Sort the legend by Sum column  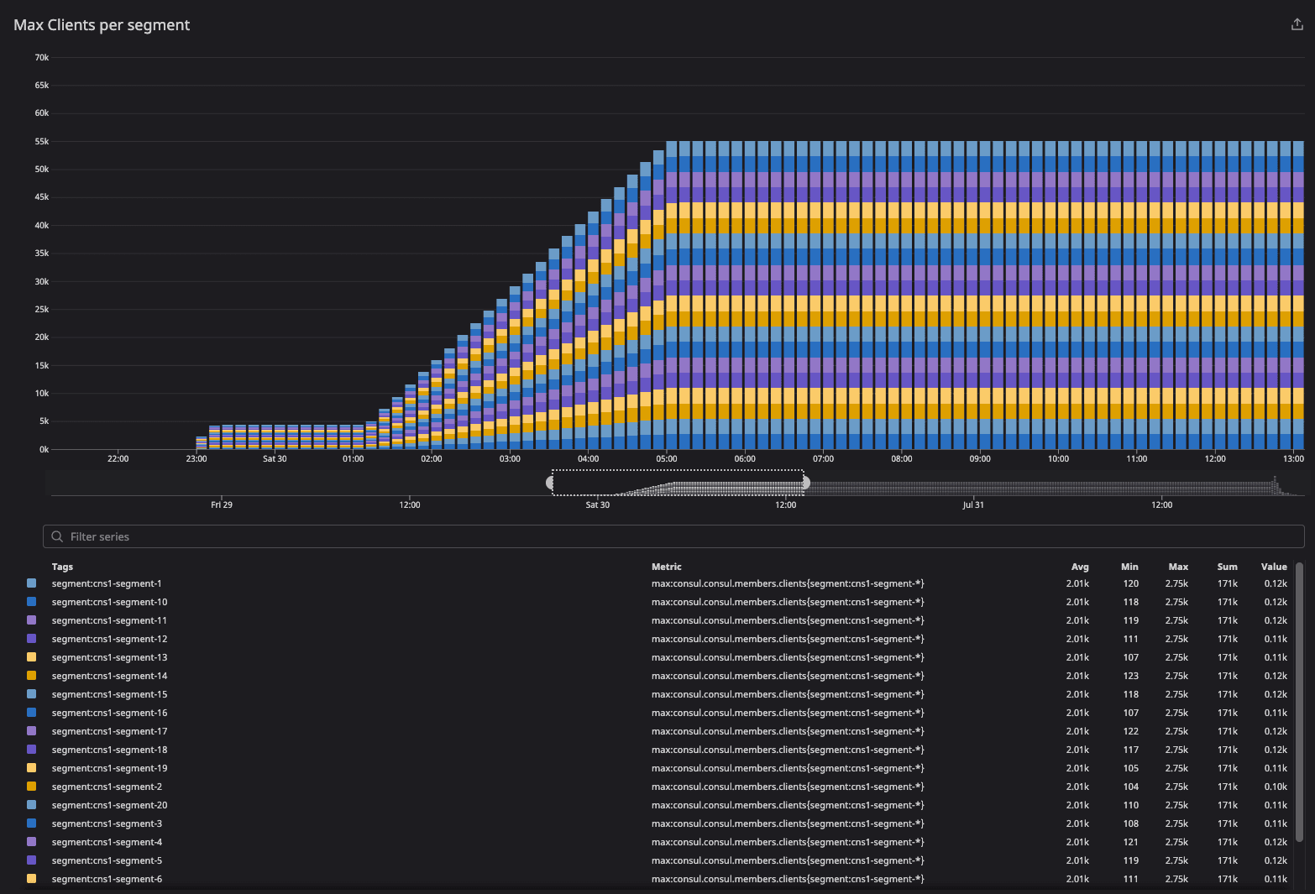coord(1227,567)
